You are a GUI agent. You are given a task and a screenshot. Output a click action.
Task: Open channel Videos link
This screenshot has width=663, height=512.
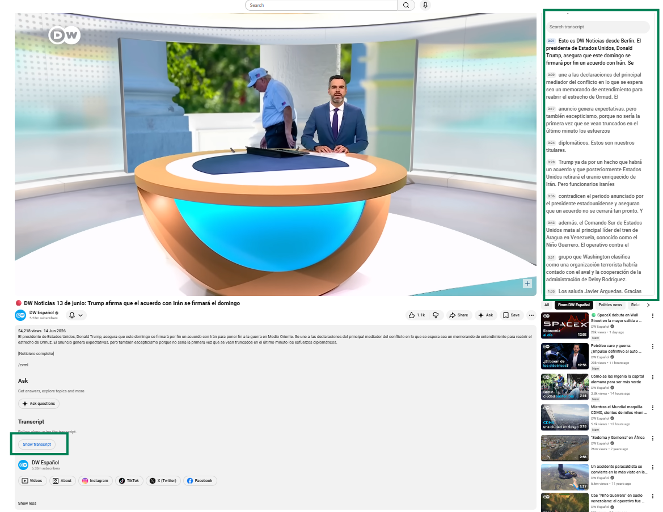click(32, 481)
